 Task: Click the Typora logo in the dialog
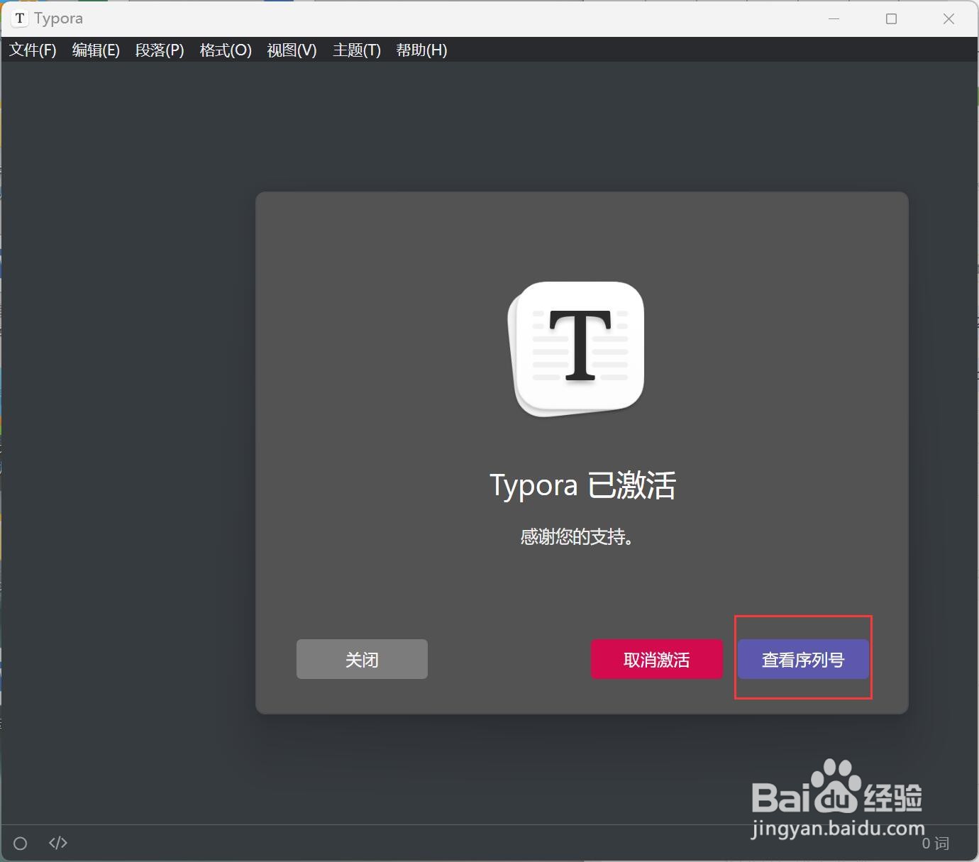[576, 349]
